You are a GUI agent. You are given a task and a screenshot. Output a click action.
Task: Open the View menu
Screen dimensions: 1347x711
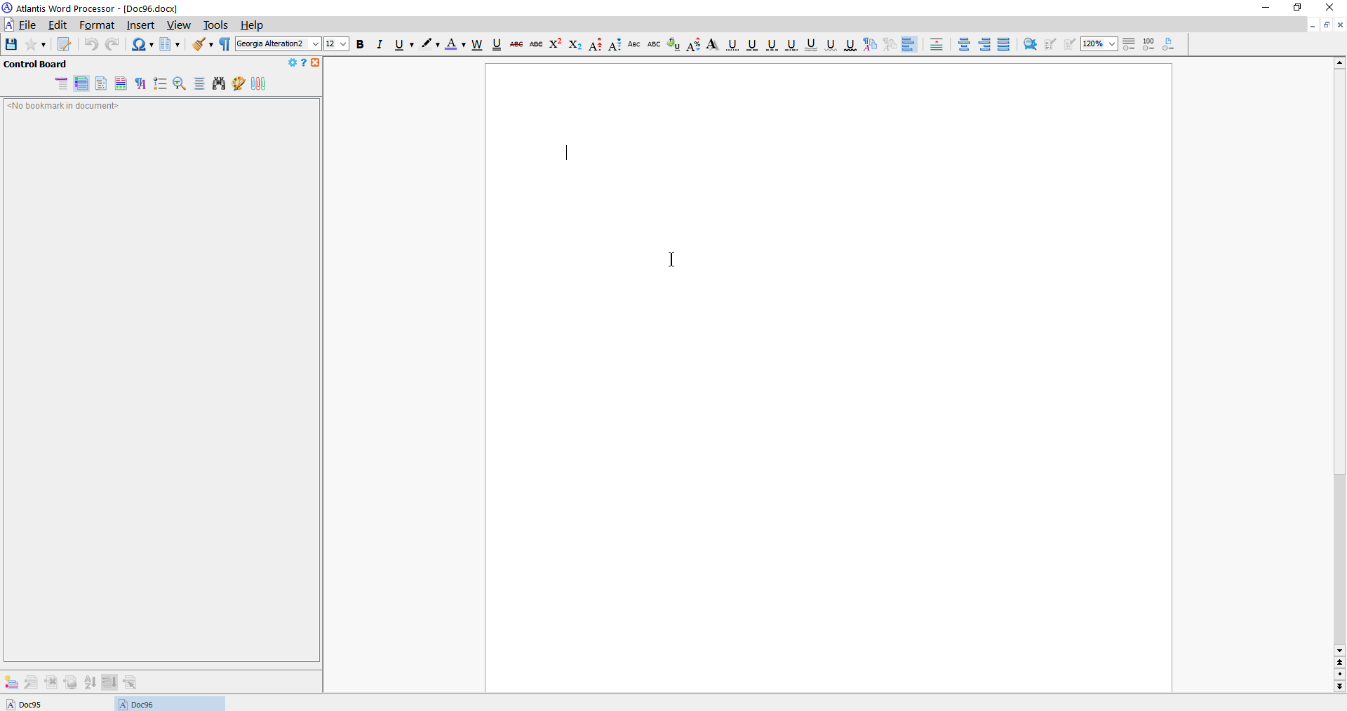pyautogui.click(x=179, y=25)
